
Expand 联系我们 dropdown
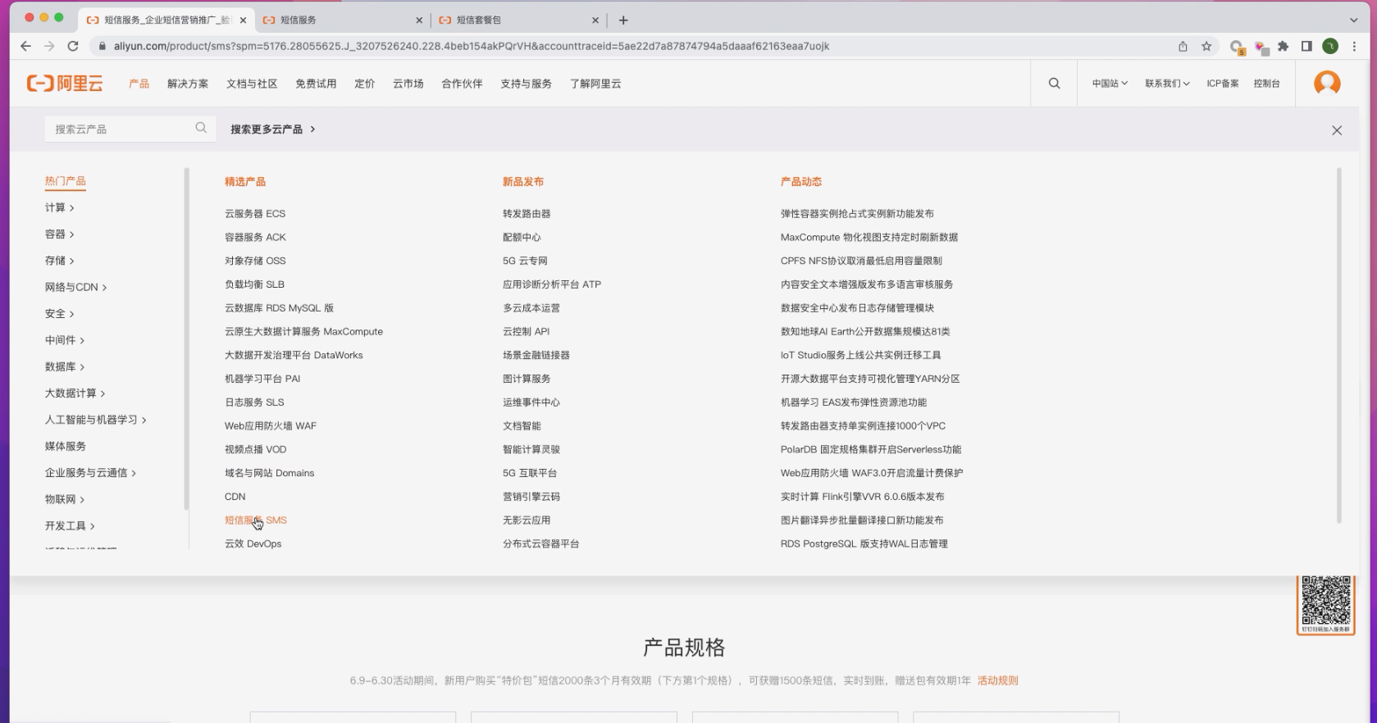point(1167,83)
